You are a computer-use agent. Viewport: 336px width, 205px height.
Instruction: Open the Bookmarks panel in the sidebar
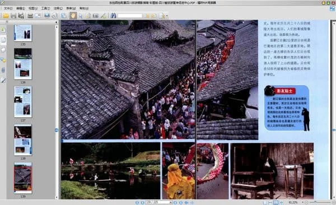tap(3, 29)
